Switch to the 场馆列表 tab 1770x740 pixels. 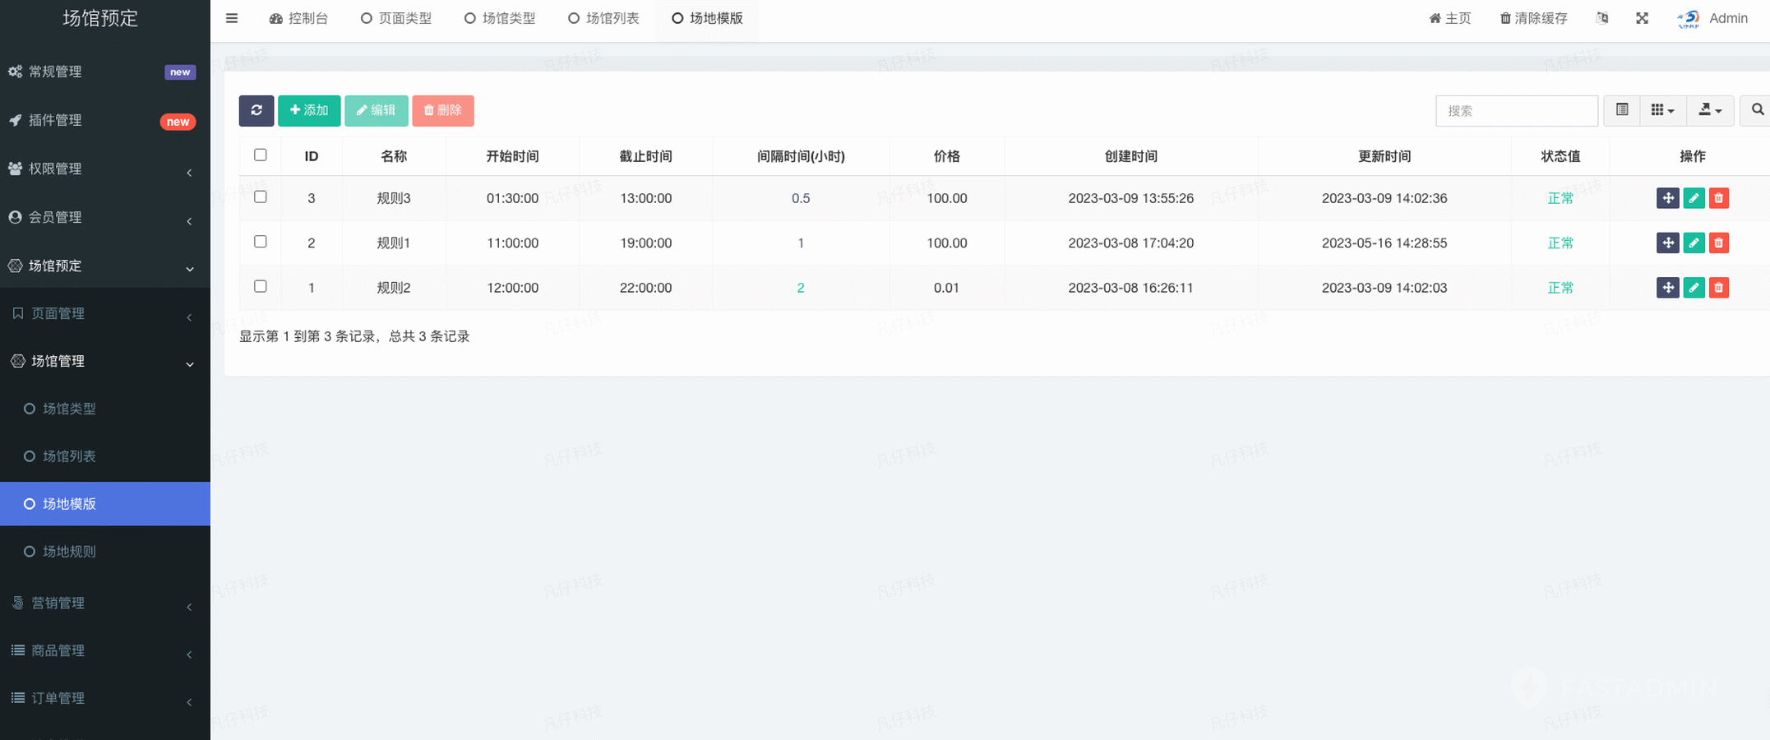(x=603, y=18)
